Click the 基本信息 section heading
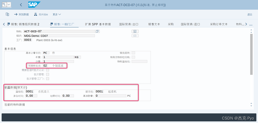 (10, 49)
